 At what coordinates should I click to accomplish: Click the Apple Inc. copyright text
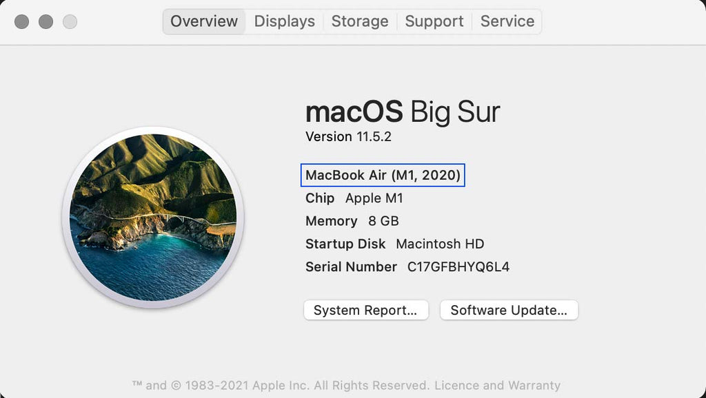[279, 385]
